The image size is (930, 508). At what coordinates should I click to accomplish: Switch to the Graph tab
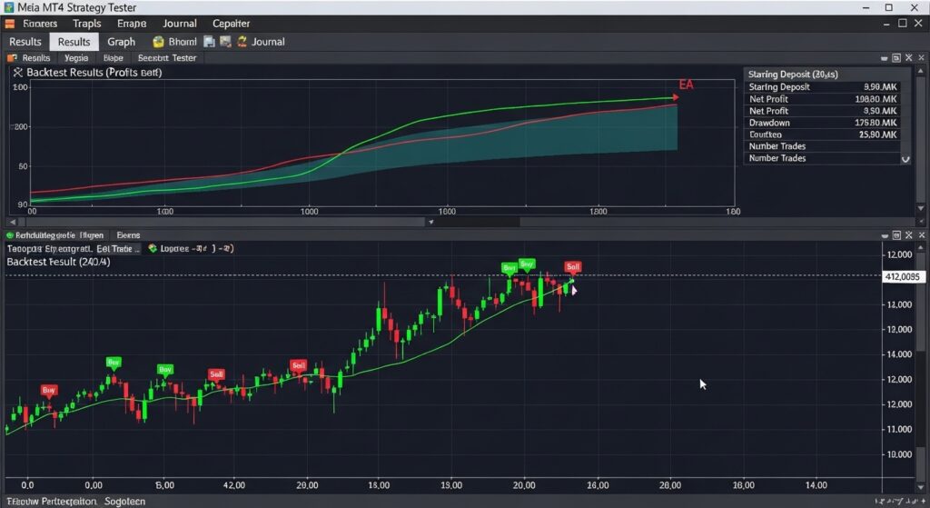[x=121, y=42]
